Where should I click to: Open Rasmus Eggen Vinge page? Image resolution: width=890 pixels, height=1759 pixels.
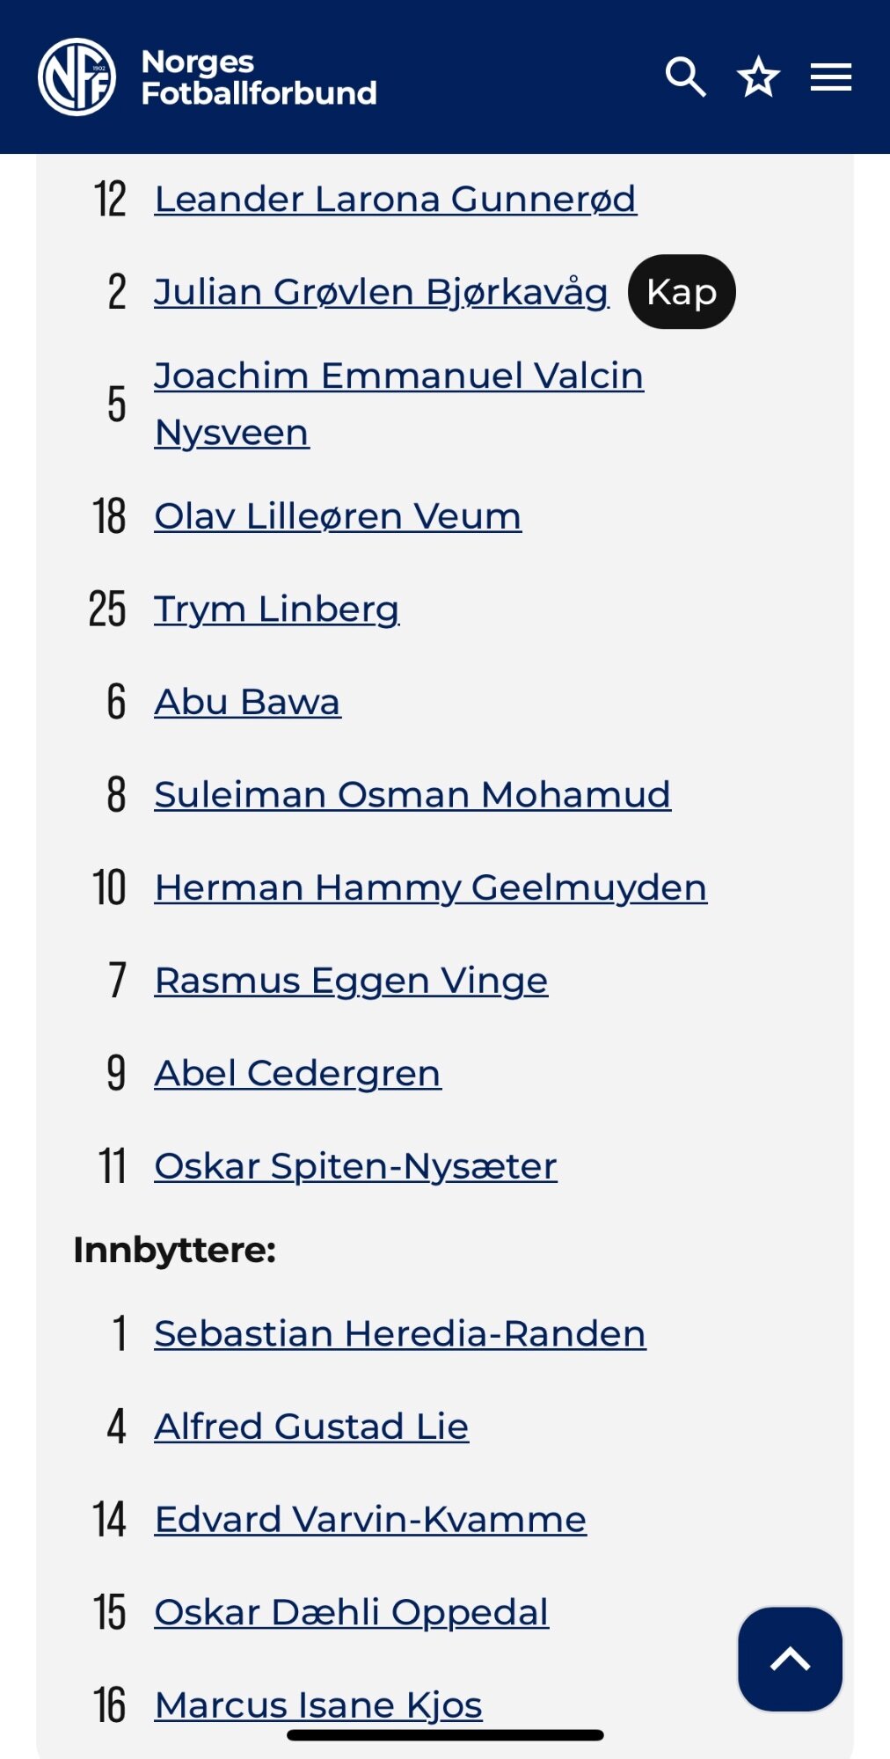[x=352, y=981]
